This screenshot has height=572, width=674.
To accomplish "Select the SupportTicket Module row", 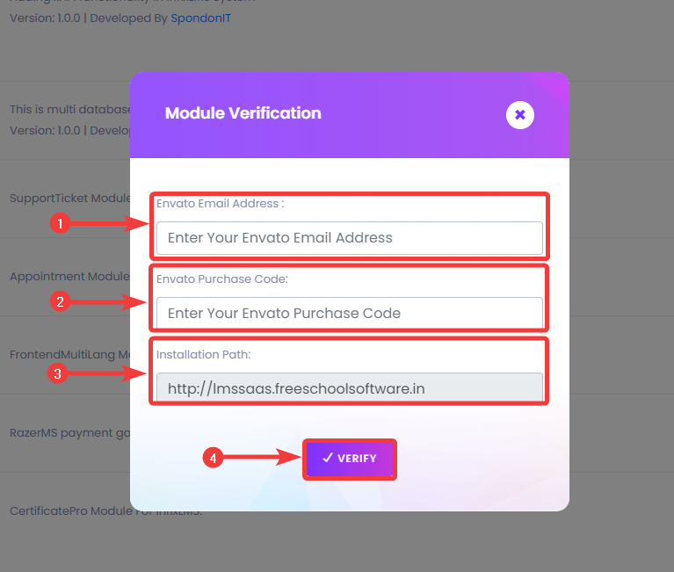I will [x=70, y=198].
